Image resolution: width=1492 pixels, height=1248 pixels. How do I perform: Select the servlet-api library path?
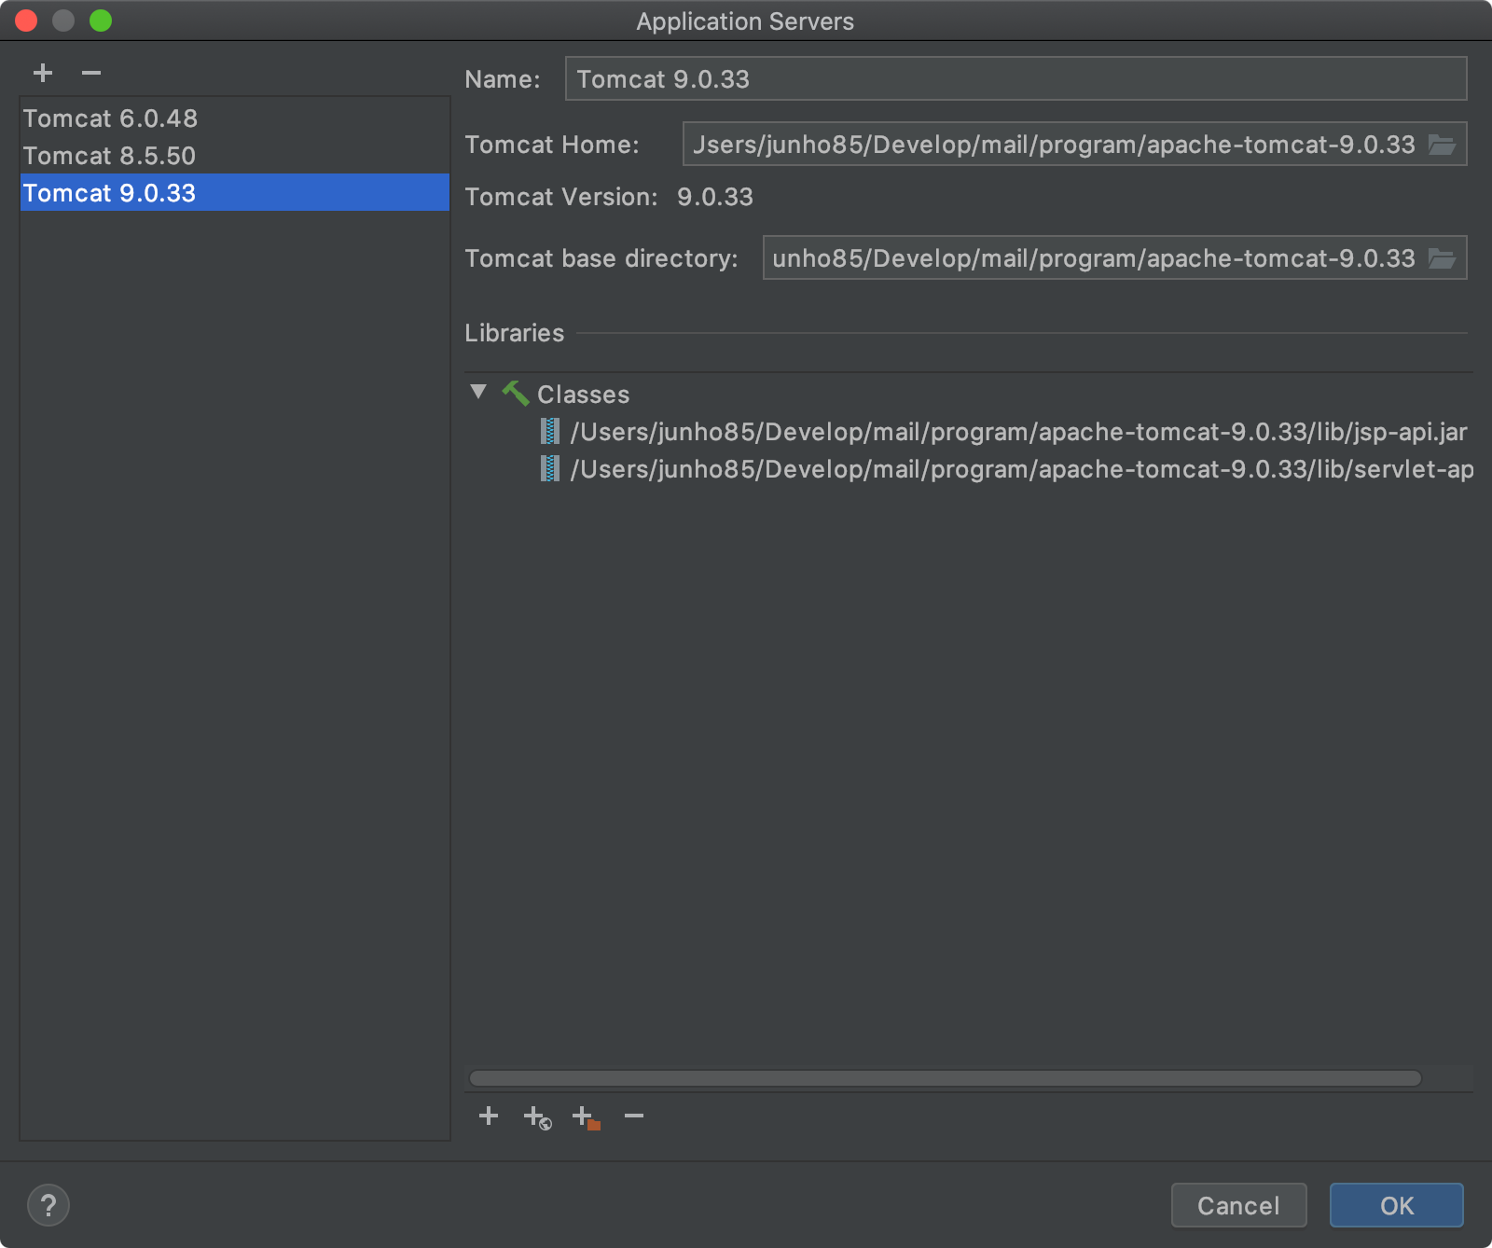pos(1022,469)
